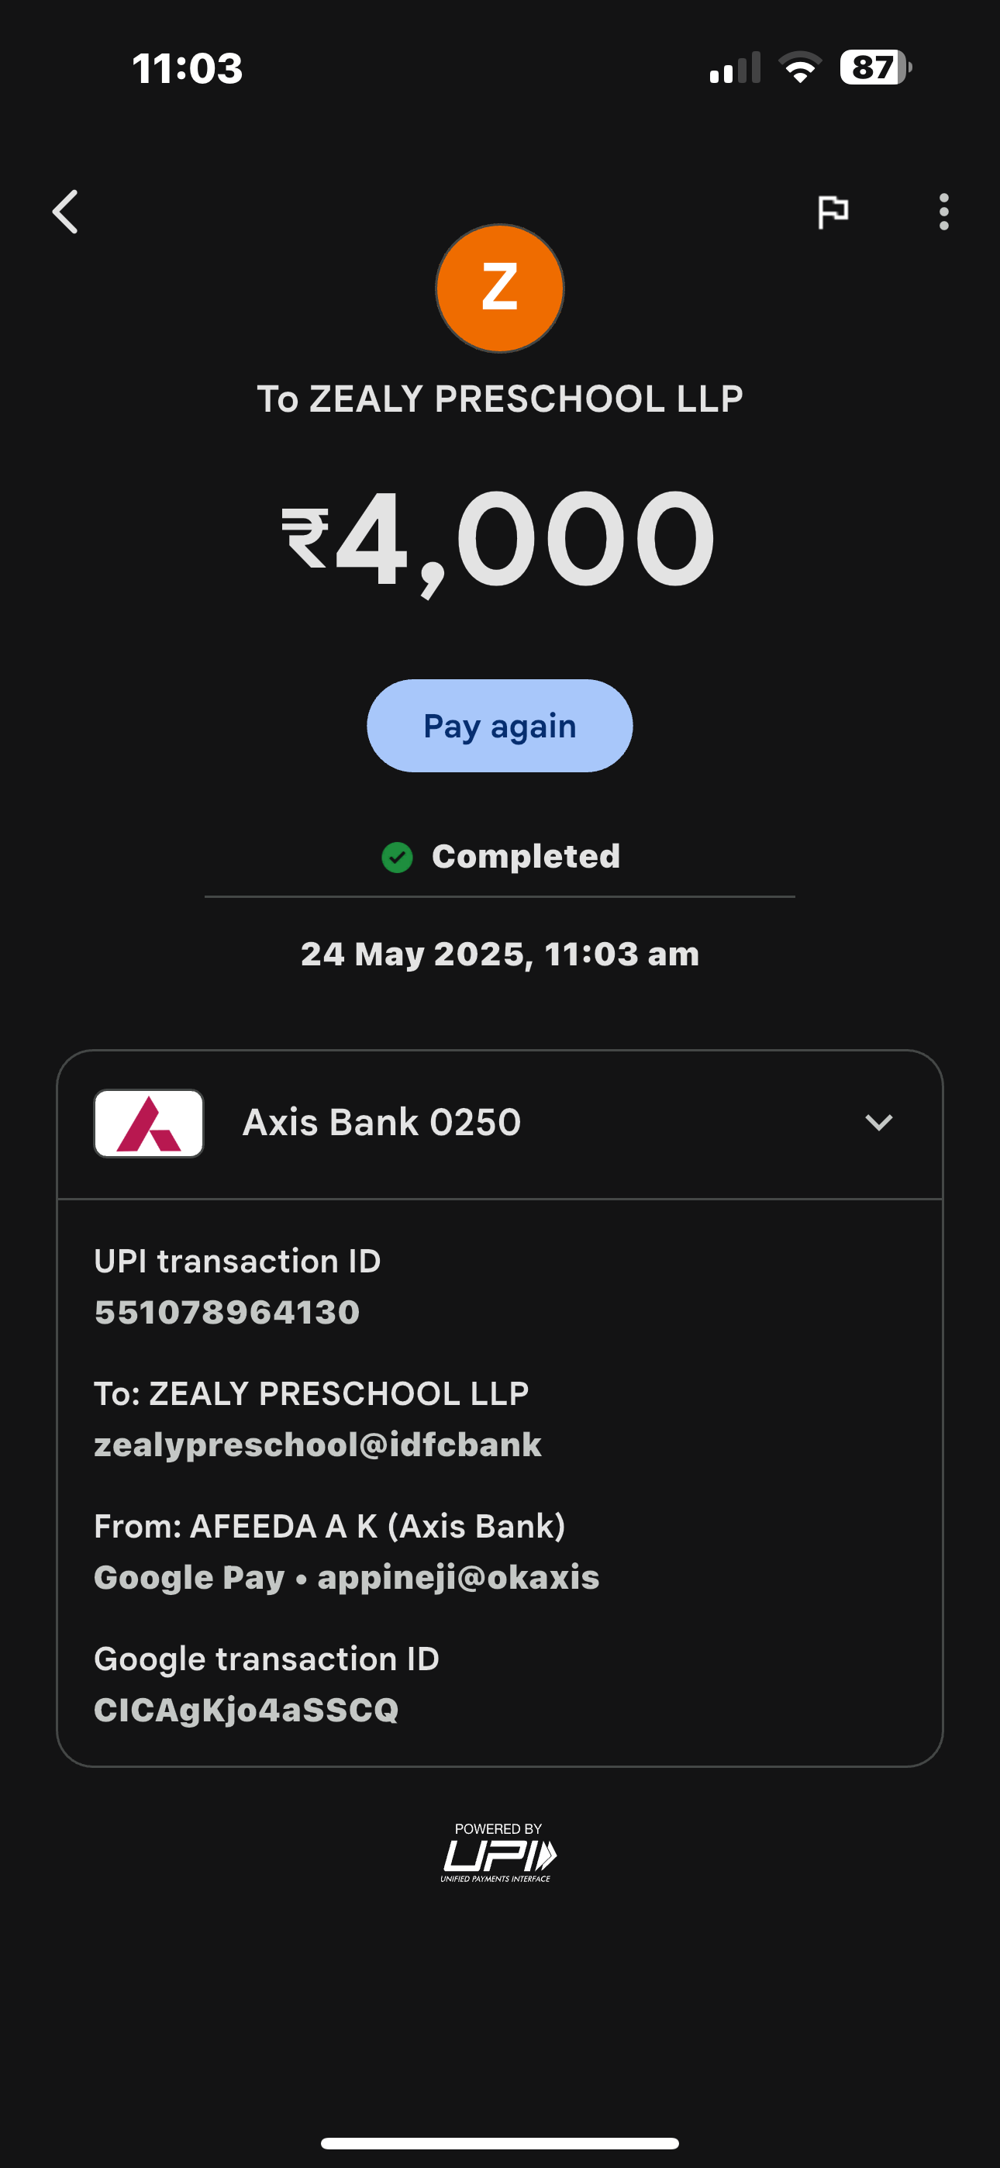The width and height of the screenshot is (1000, 2168).
Task: Tap the battery indicator in status bar
Action: [874, 67]
